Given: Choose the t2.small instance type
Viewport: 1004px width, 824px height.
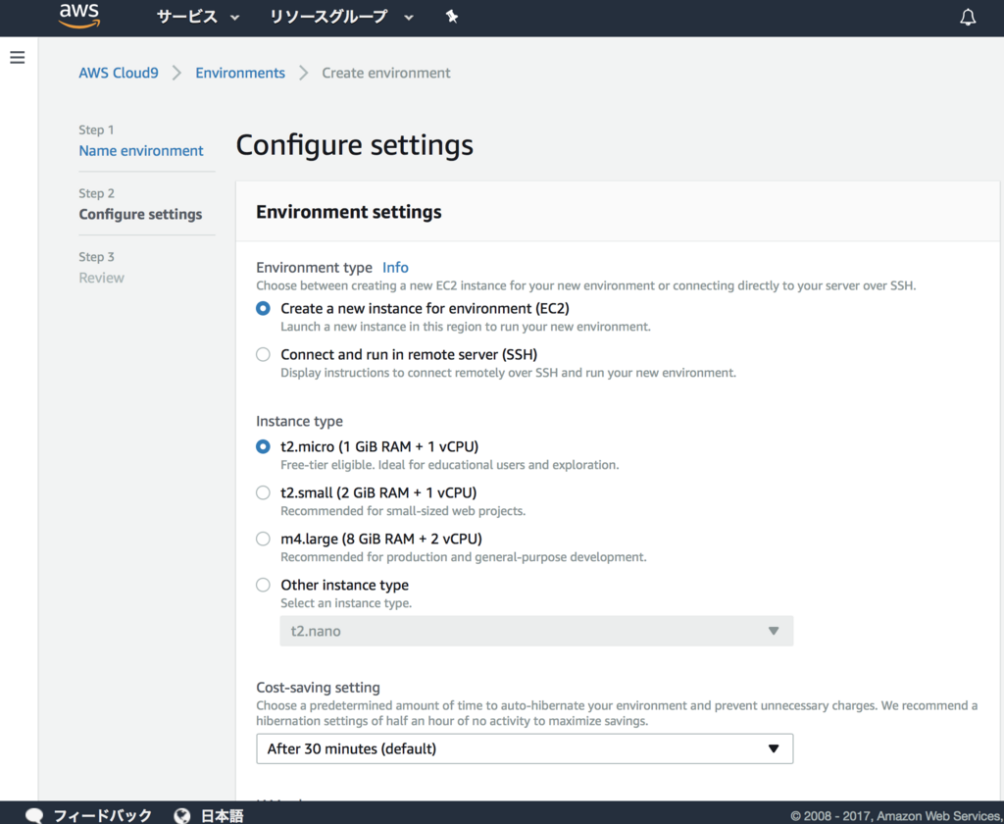Looking at the screenshot, I should coord(263,492).
